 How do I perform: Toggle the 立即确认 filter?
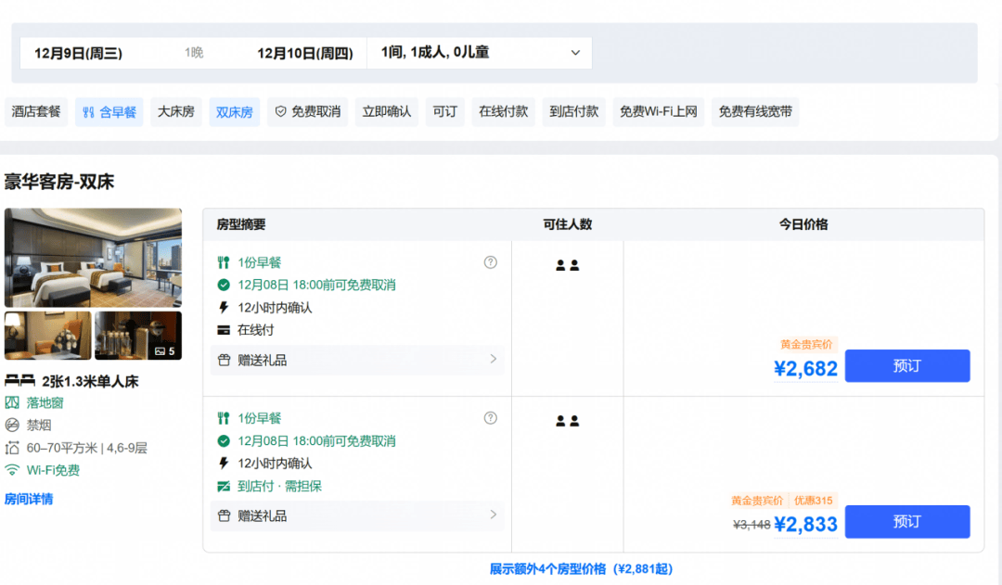(387, 112)
